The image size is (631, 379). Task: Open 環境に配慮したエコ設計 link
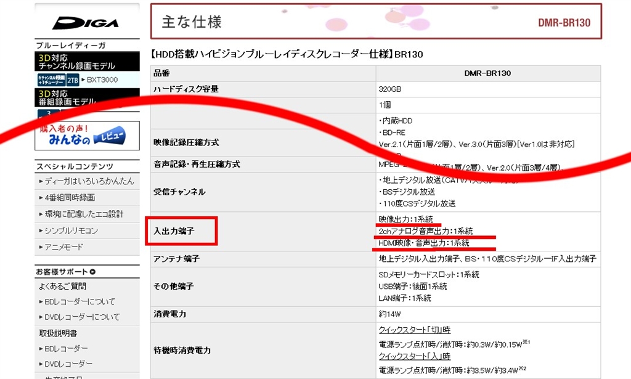click(x=84, y=214)
